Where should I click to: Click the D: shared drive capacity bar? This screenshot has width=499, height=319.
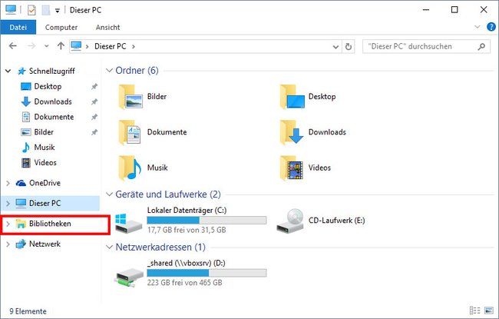[x=207, y=273]
